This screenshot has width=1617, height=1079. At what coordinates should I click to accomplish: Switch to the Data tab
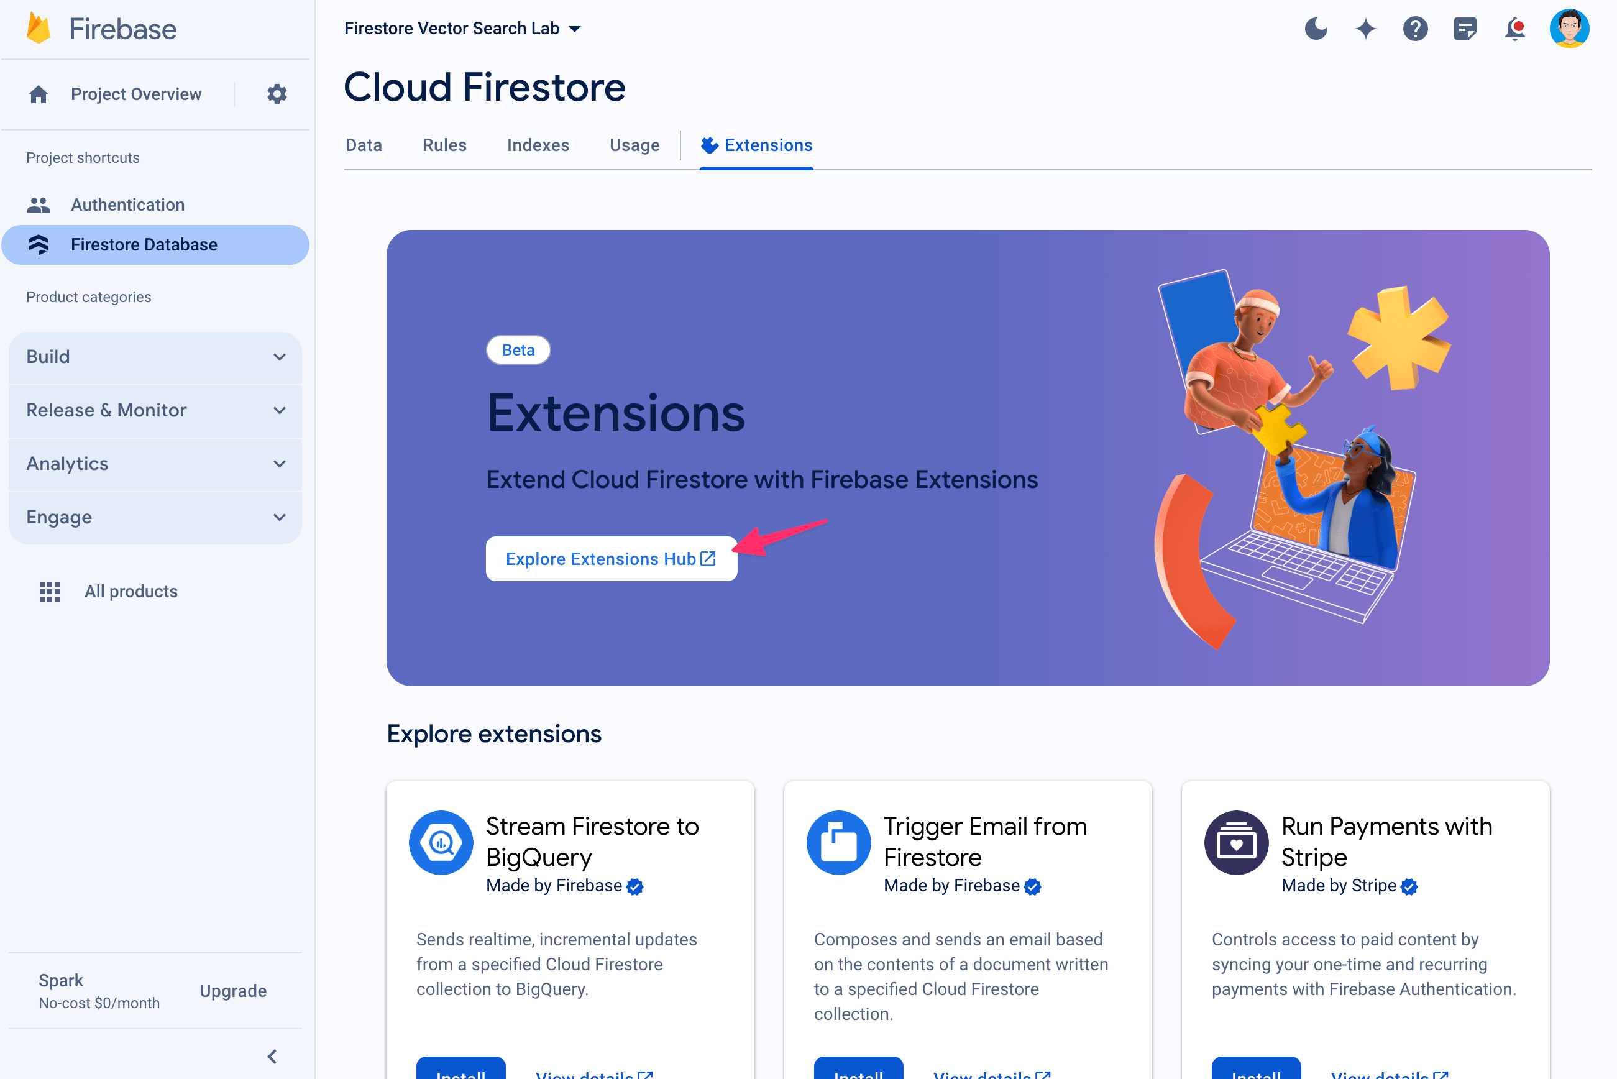coord(362,144)
